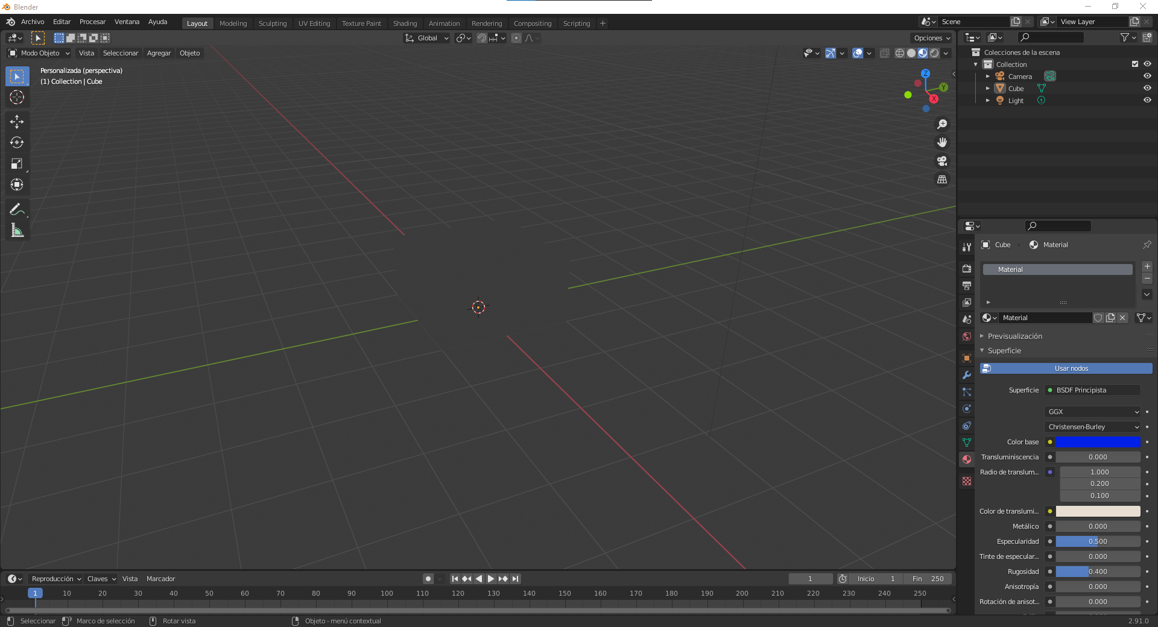Choose the Measure tool

(17, 230)
